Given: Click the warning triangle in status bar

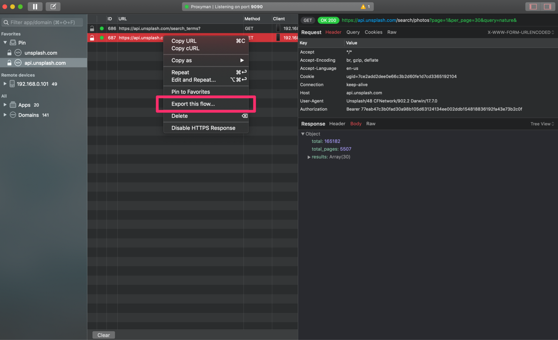Looking at the screenshot, I should coord(363,7).
